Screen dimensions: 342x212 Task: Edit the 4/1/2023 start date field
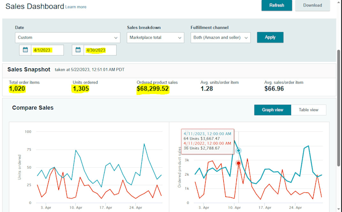point(47,50)
